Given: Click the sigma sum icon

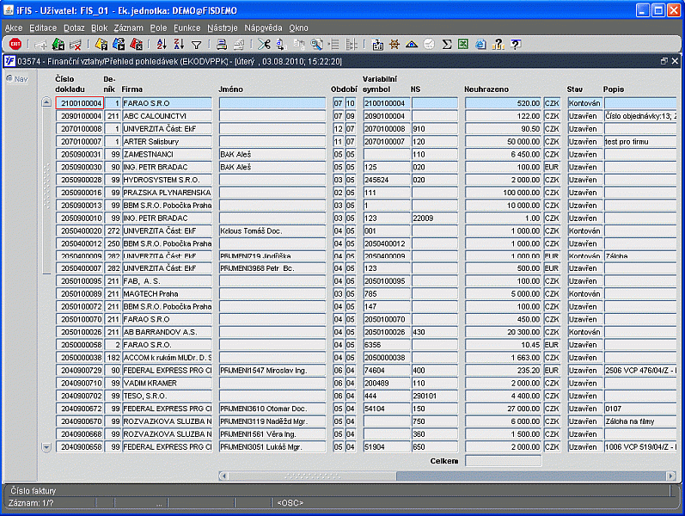Looking at the screenshot, I should click(x=447, y=44).
